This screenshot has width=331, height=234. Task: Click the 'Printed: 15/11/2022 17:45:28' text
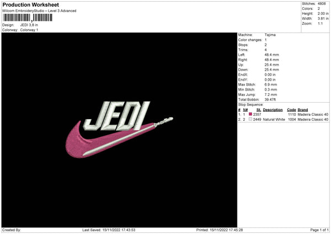point(220,230)
